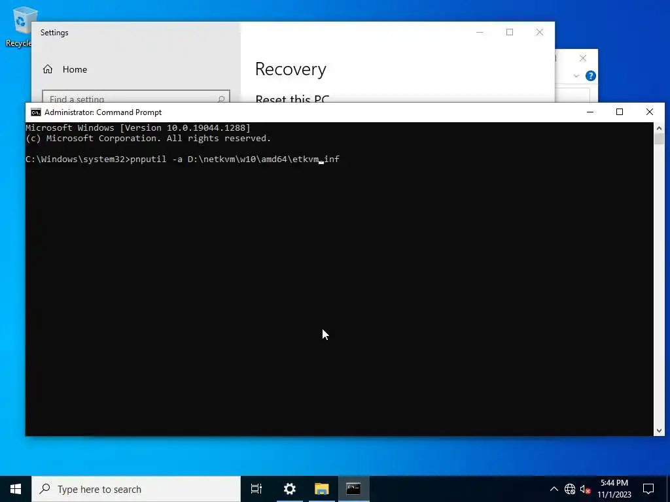Click the Settings window title text
Screen dimensions: 670x502
click(x=54, y=33)
